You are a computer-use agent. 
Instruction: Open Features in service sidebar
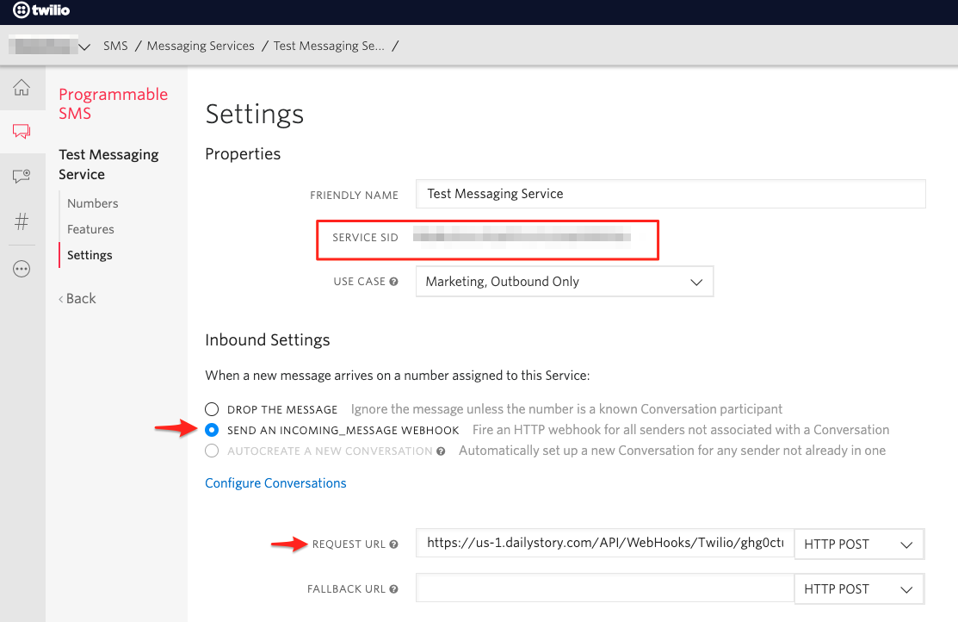[x=90, y=229]
